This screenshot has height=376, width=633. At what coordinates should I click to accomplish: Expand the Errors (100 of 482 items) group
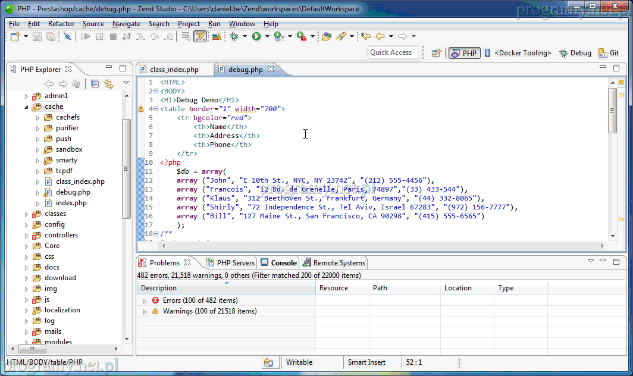145,300
